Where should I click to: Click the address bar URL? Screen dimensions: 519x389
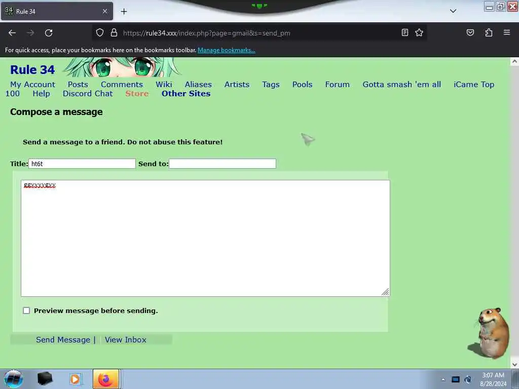(207, 33)
